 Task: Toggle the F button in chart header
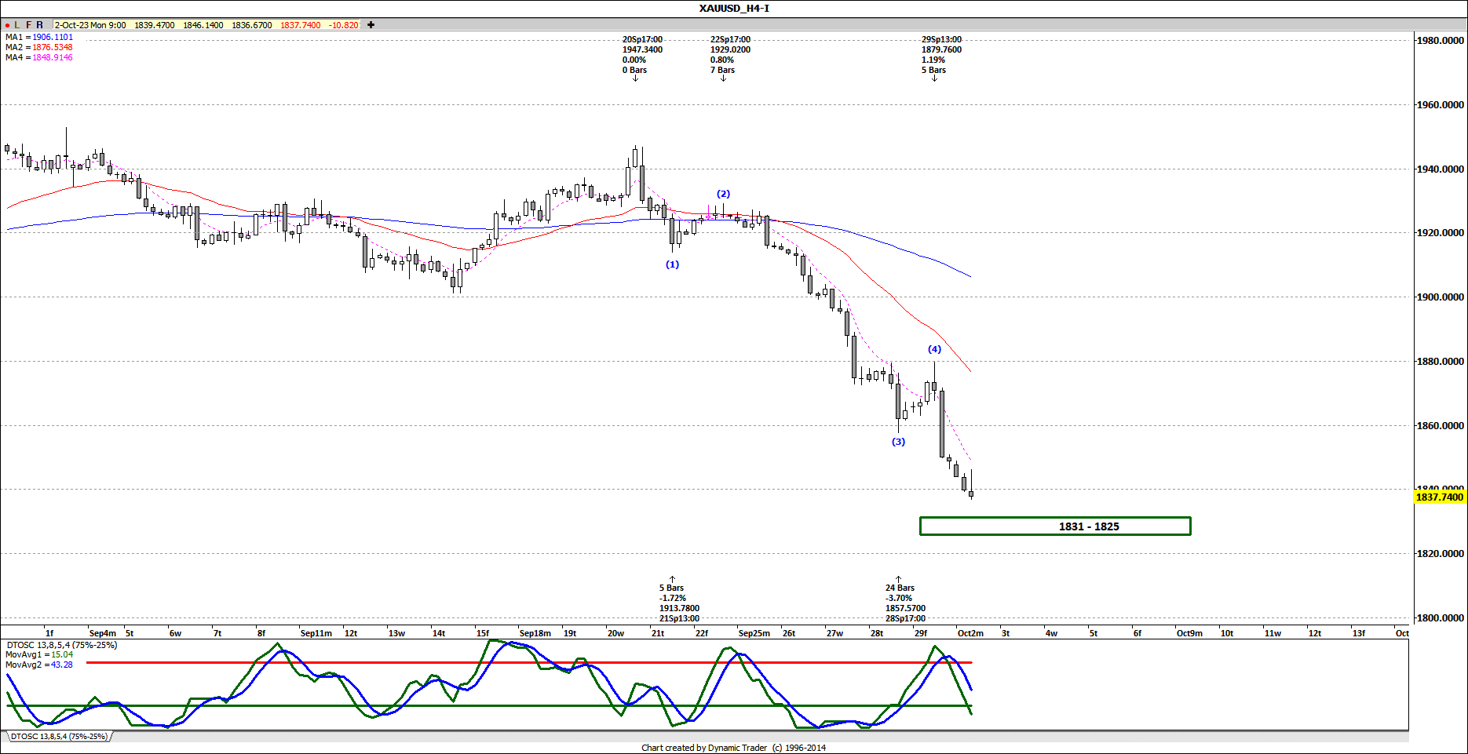[x=29, y=25]
